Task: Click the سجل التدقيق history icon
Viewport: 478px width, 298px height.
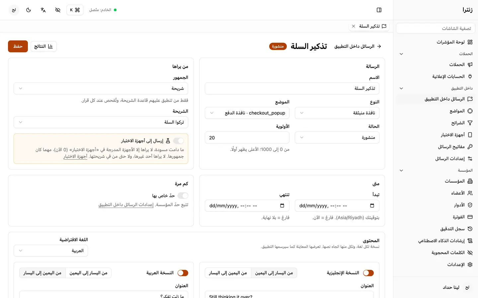Action: [470, 229]
